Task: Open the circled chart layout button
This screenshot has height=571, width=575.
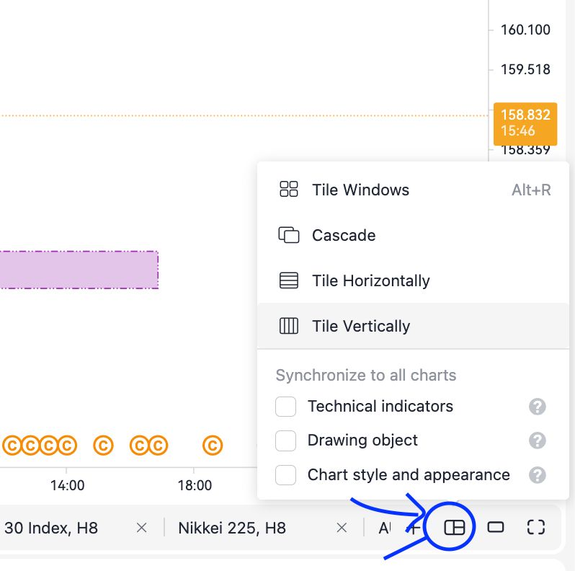Action: (455, 528)
